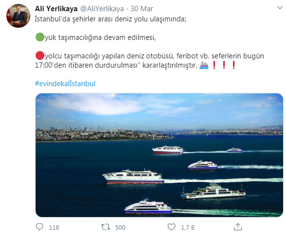Open Ali Yerlikaya's profile picture
The width and height of the screenshot is (286, 236).
pyautogui.click(x=18, y=16)
